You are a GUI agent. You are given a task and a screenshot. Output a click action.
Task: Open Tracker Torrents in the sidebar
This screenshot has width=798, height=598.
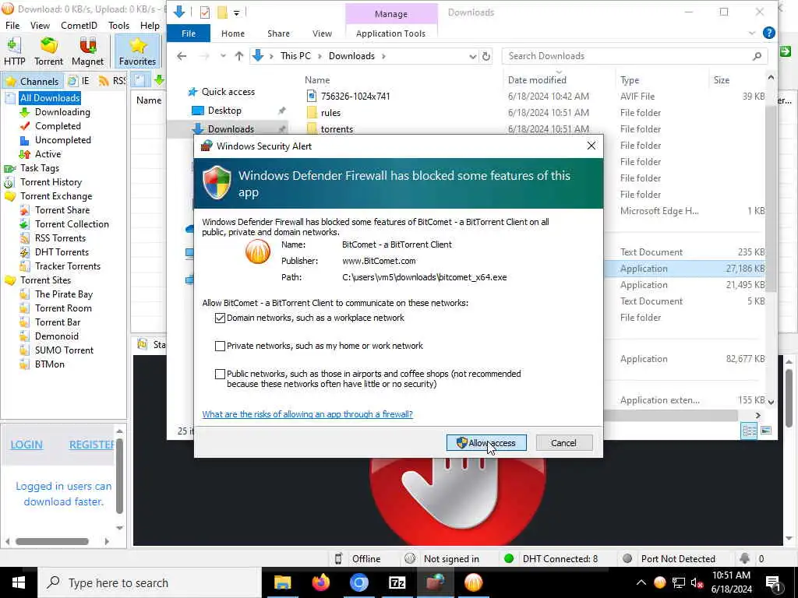click(x=68, y=266)
